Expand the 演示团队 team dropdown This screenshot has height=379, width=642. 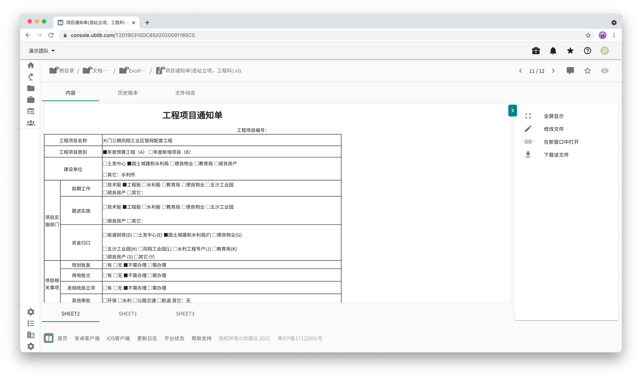[x=42, y=51]
